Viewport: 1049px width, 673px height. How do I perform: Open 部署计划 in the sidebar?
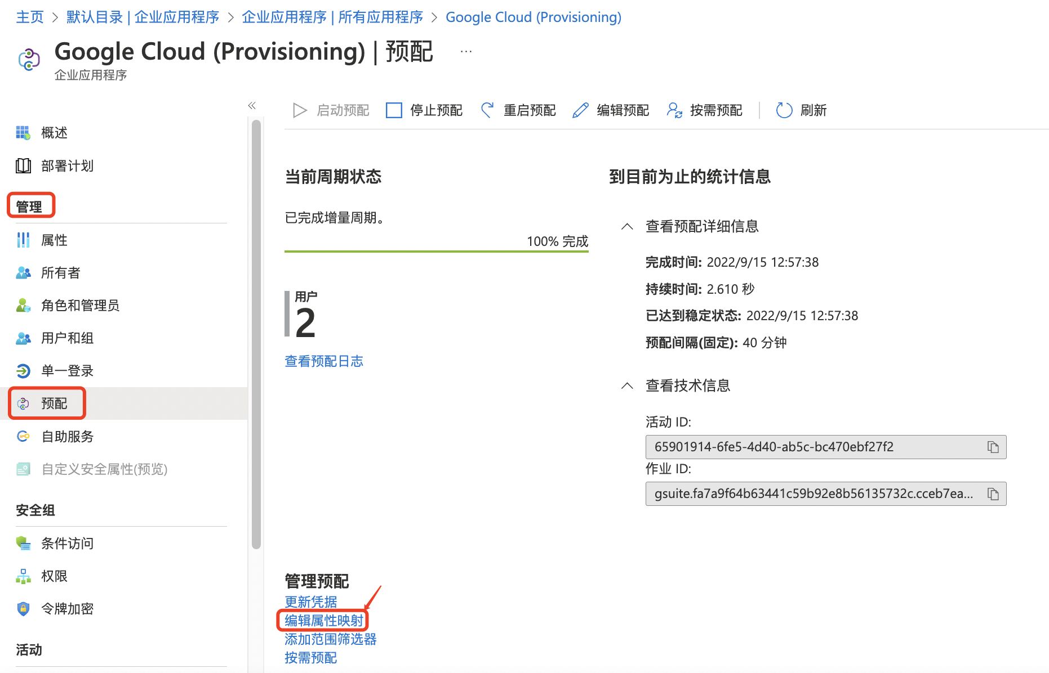coord(67,165)
